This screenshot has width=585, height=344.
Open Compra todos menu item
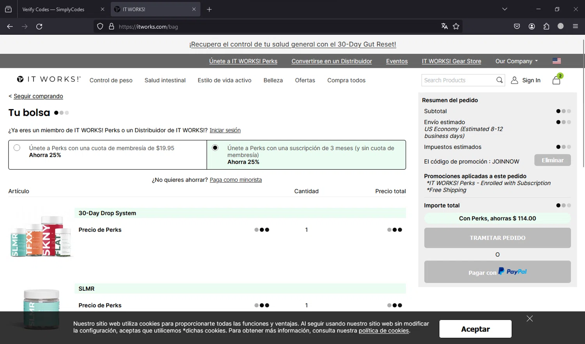(346, 80)
